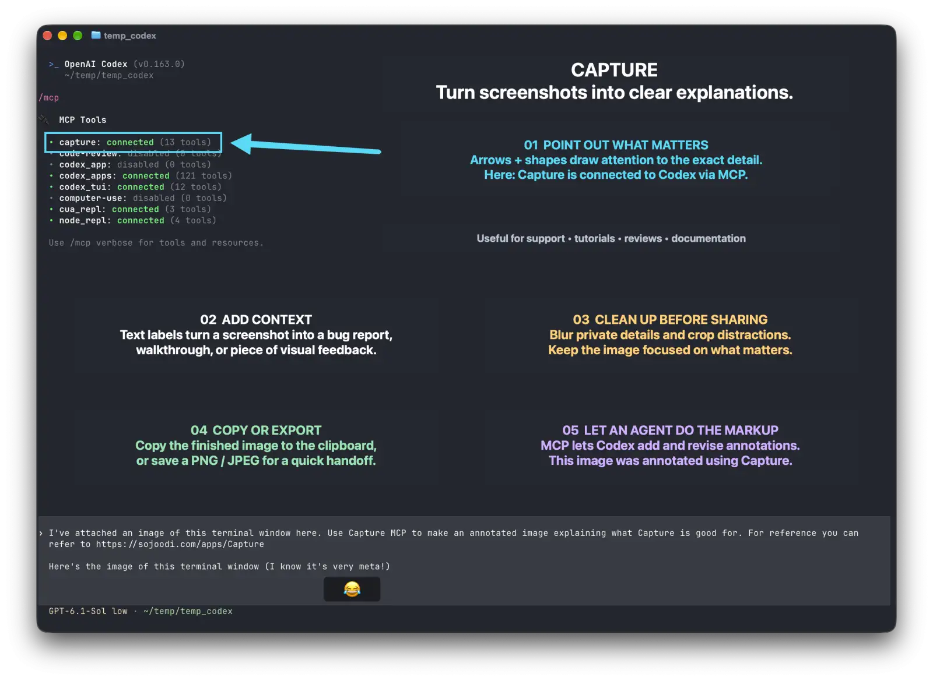Click the "codex_apps: connected (121 tools)" row
This screenshot has height=681, width=933.
141,176
